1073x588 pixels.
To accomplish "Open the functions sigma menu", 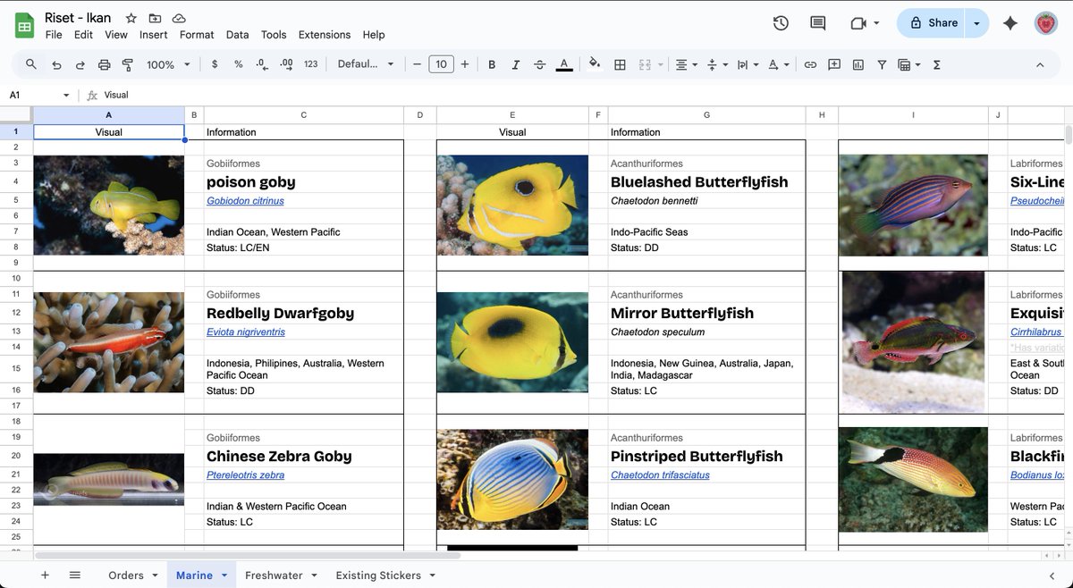I will pos(937,64).
